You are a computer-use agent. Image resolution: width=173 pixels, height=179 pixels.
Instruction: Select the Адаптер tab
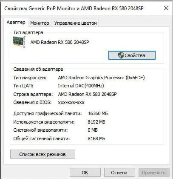click(x=16, y=23)
